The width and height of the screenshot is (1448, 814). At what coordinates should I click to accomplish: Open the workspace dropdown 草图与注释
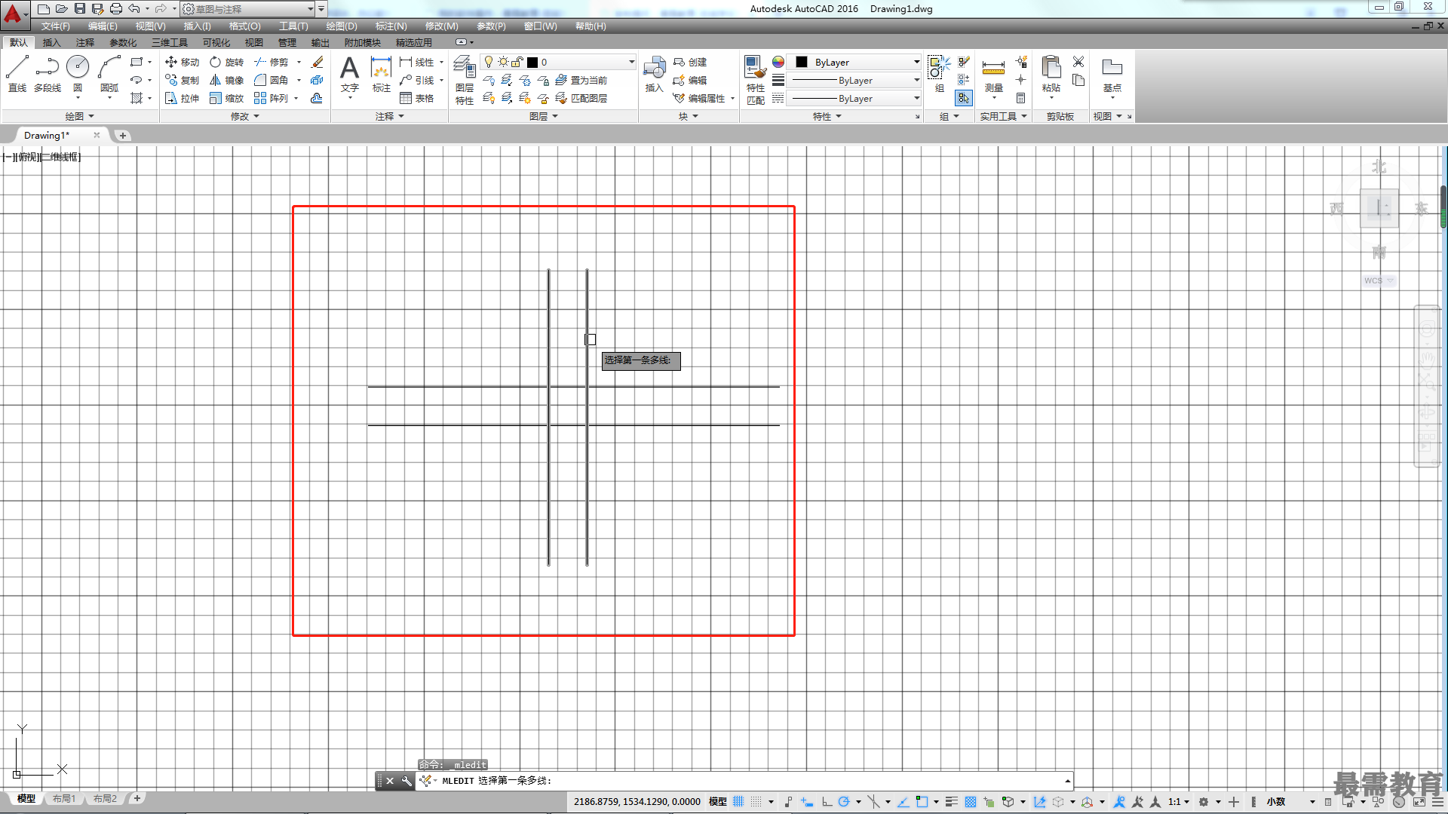coord(248,9)
